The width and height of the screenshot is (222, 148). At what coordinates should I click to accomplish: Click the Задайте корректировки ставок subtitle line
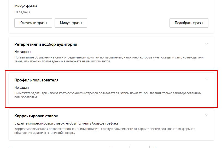(x=66, y=123)
